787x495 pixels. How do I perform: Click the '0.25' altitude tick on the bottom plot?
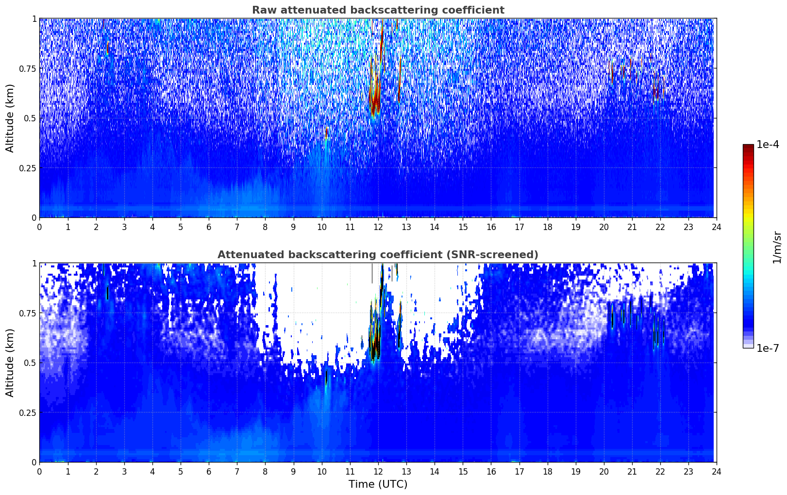coord(28,412)
